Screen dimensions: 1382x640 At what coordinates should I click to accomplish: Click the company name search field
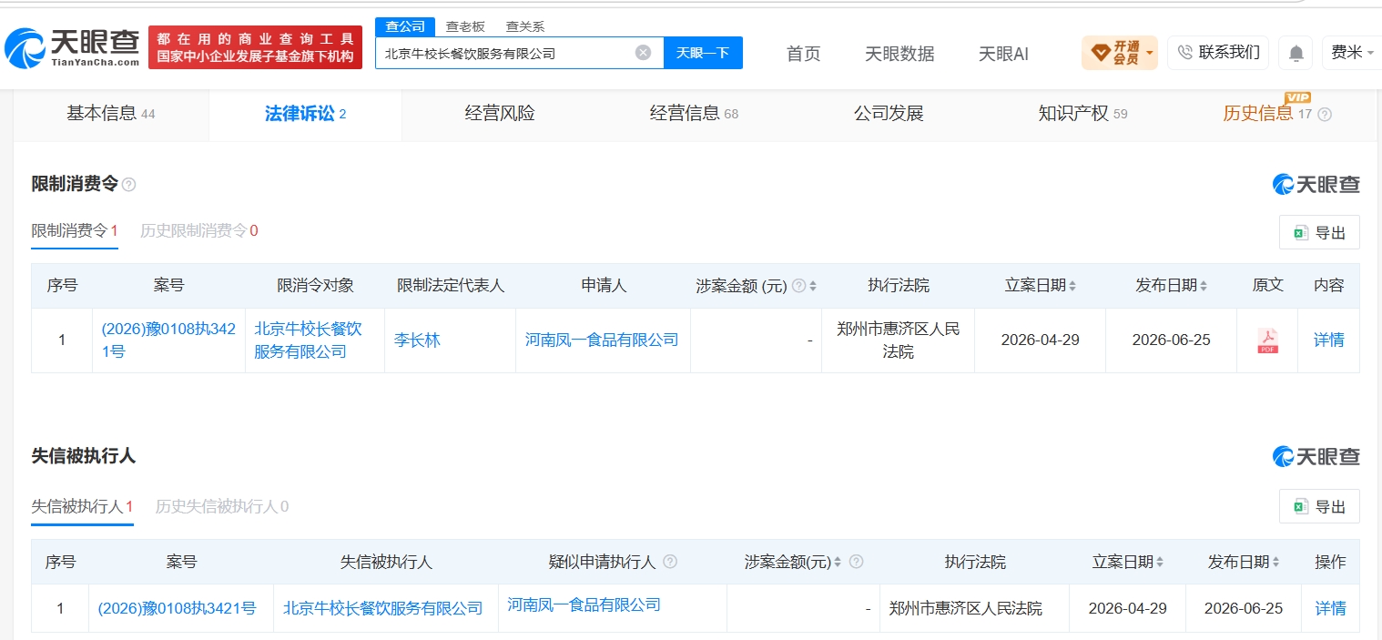click(506, 53)
